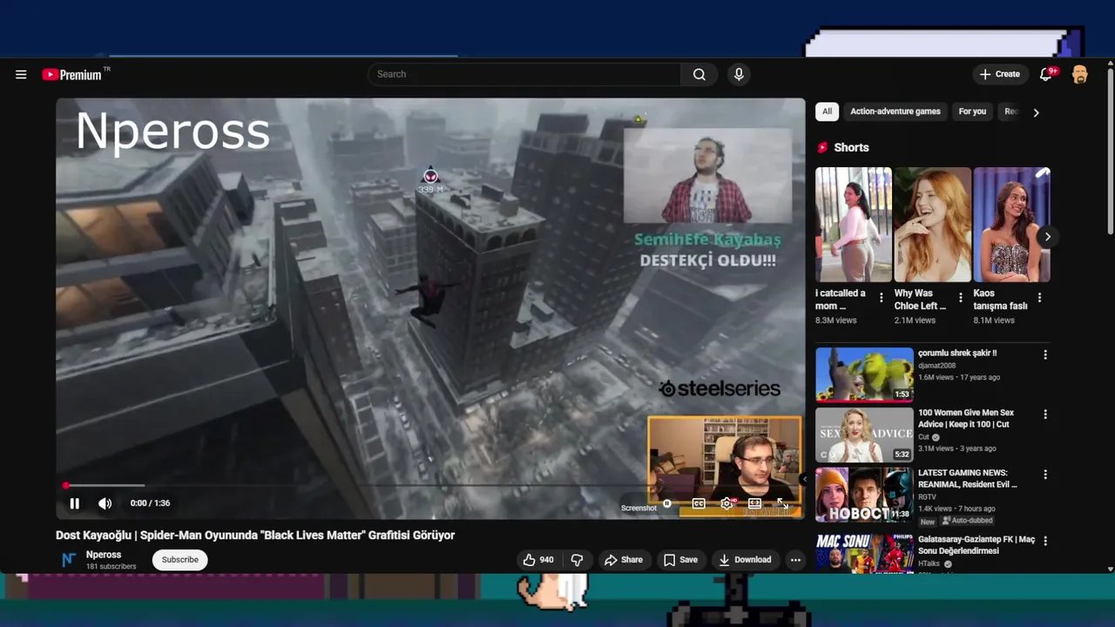Click the djamat2008 channel name
Viewport: 1115px width, 627px height.
point(936,366)
